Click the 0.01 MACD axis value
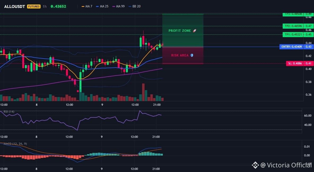 pos(307,147)
